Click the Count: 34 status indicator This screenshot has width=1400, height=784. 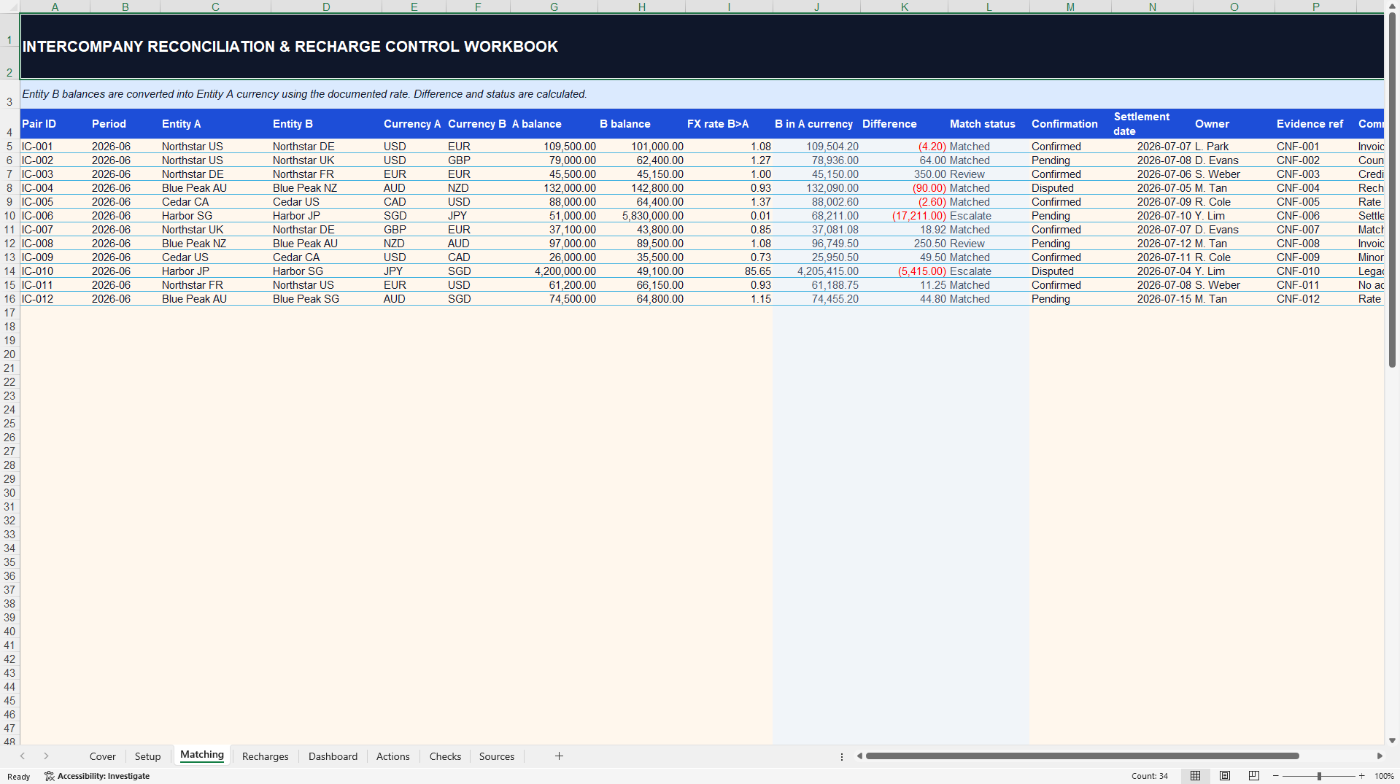1149,776
